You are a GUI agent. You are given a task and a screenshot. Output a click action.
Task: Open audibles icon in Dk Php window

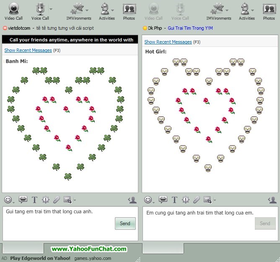[x=163, y=200]
